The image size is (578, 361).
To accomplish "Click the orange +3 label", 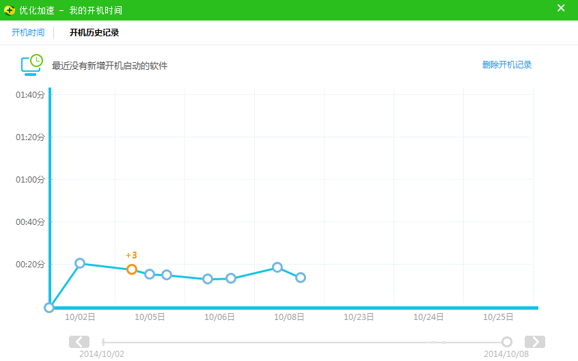I will (132, 256).
